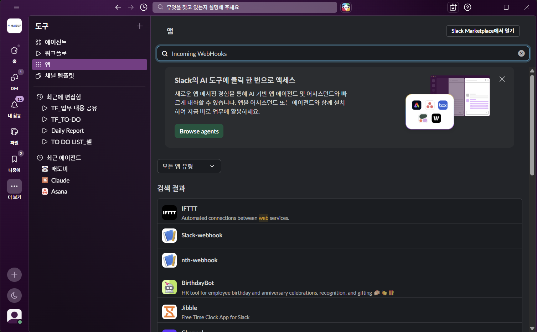Open the Slack-webhook search result
This screenshot has height=332, width=537.
coord(340,236)
